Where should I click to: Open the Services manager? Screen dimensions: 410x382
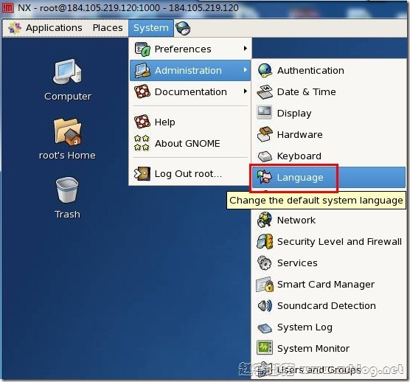[x=328, y=263]
